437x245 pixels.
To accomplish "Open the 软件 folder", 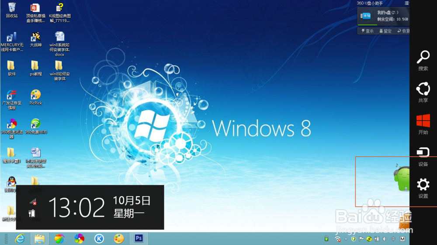I will pos(11,68).
